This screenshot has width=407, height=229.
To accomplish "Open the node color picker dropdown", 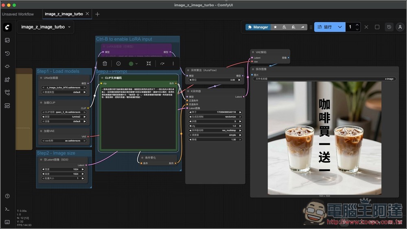I will (x=133, y=64).
